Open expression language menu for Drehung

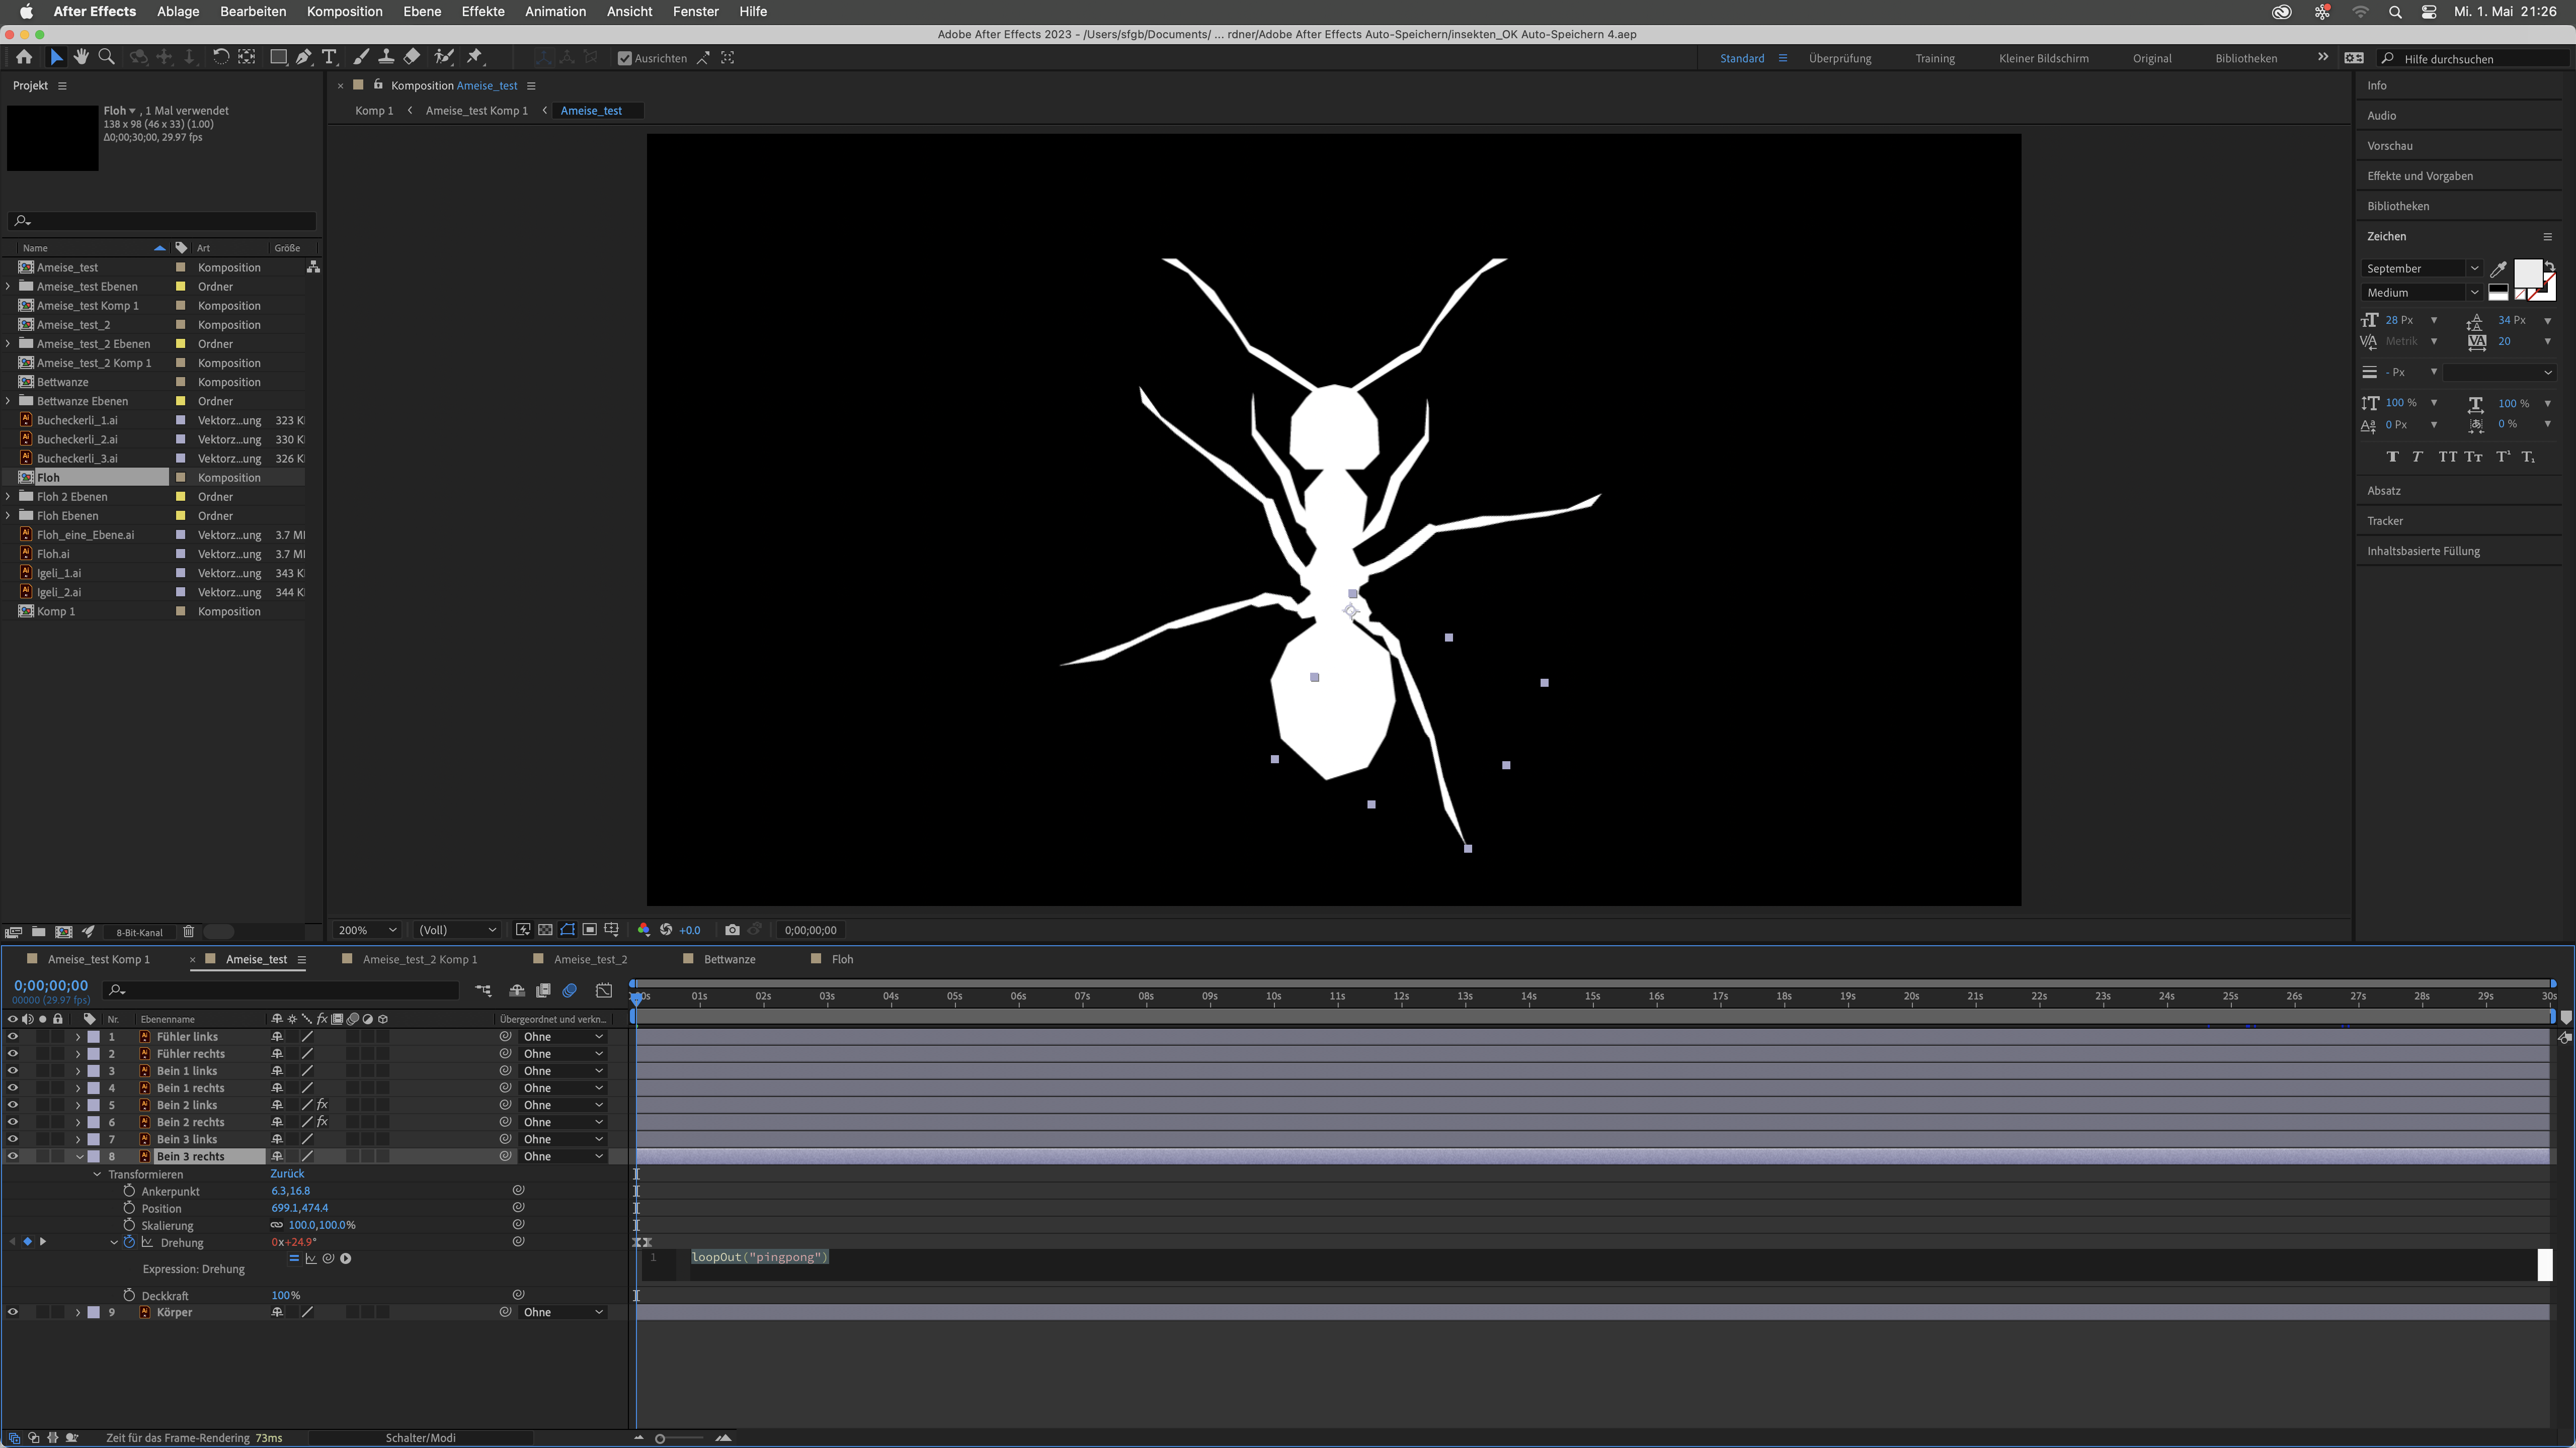click(x=345, y=1258)
